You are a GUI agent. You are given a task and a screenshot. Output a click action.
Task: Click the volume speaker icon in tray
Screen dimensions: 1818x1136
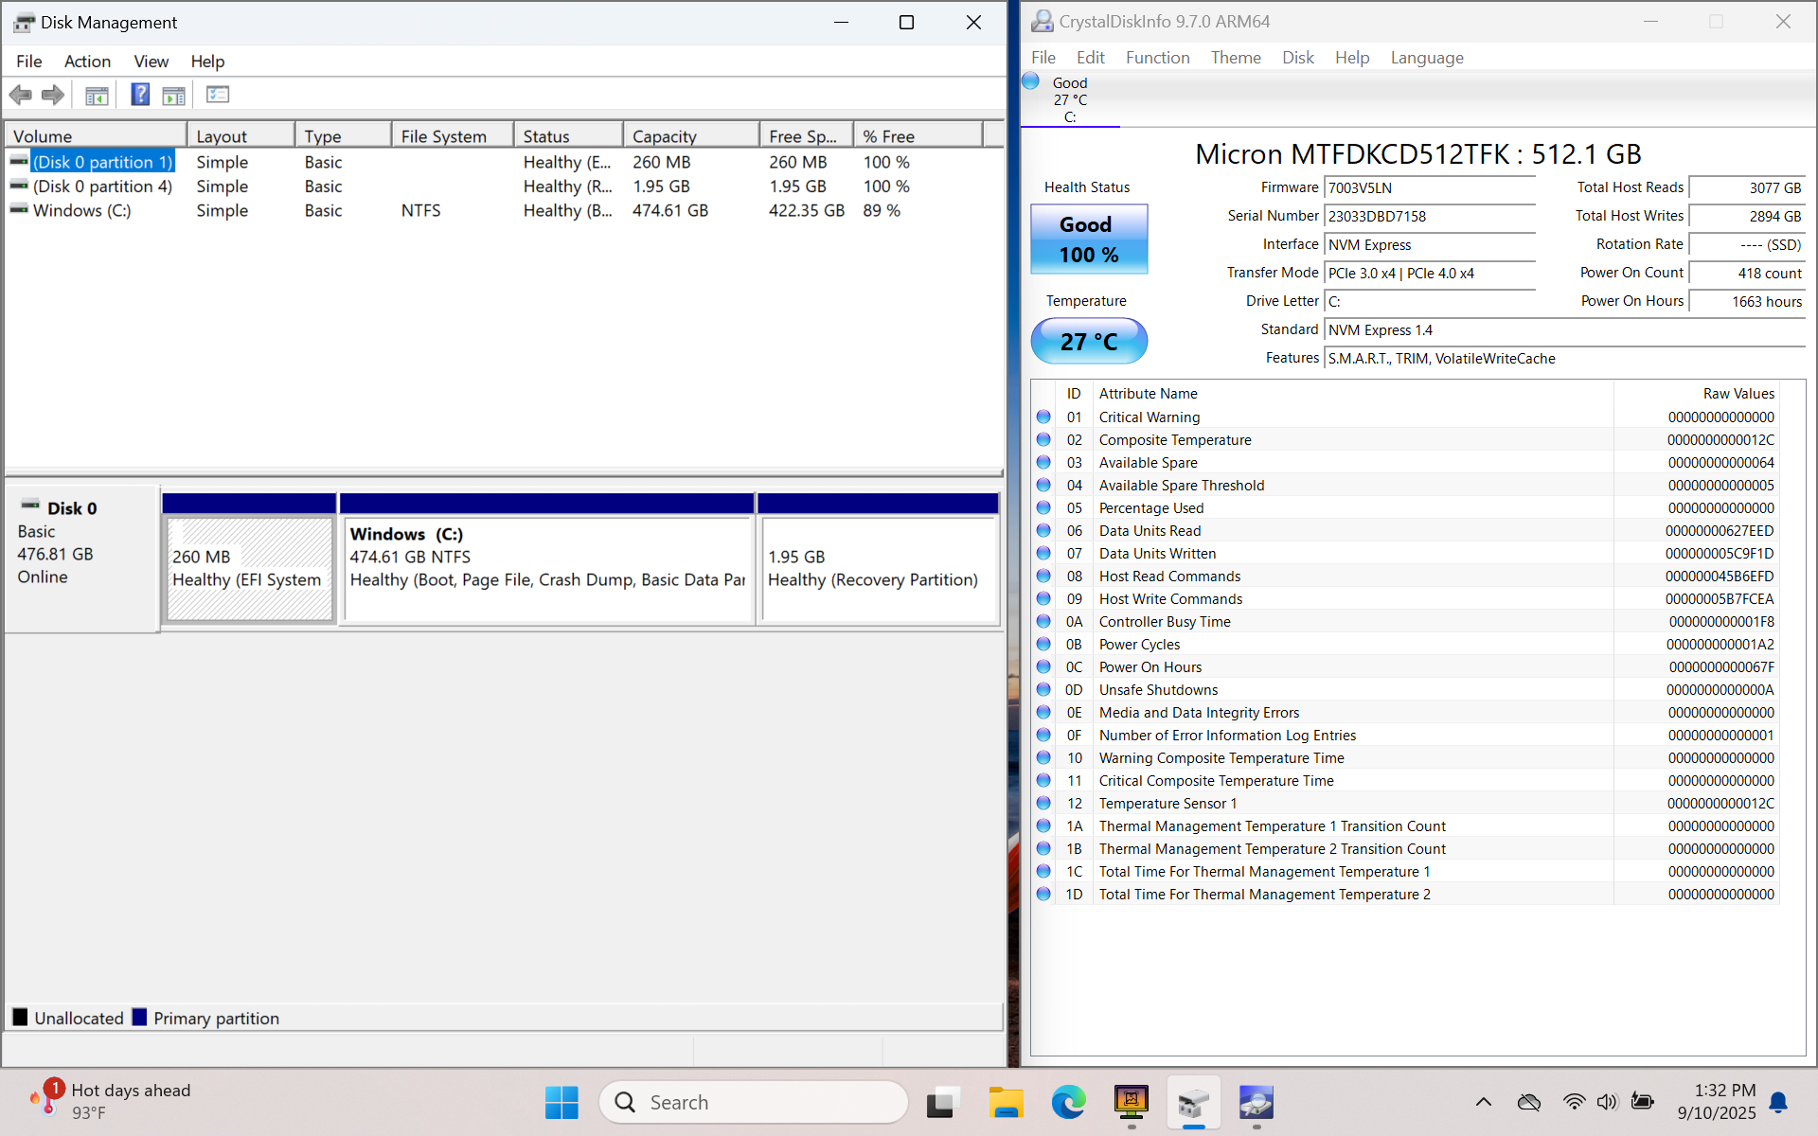(x=1607, y=1102)
